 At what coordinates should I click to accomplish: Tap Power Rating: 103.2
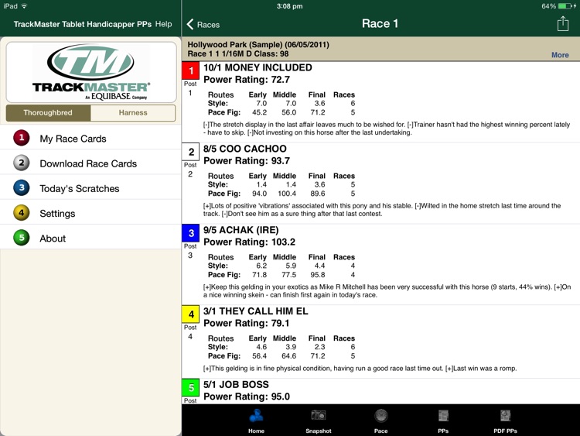coord(249,242)
